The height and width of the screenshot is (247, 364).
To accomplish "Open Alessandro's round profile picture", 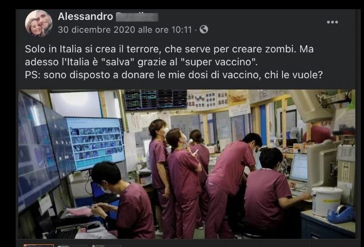I will pyautogui.click(x=39, y=23).
